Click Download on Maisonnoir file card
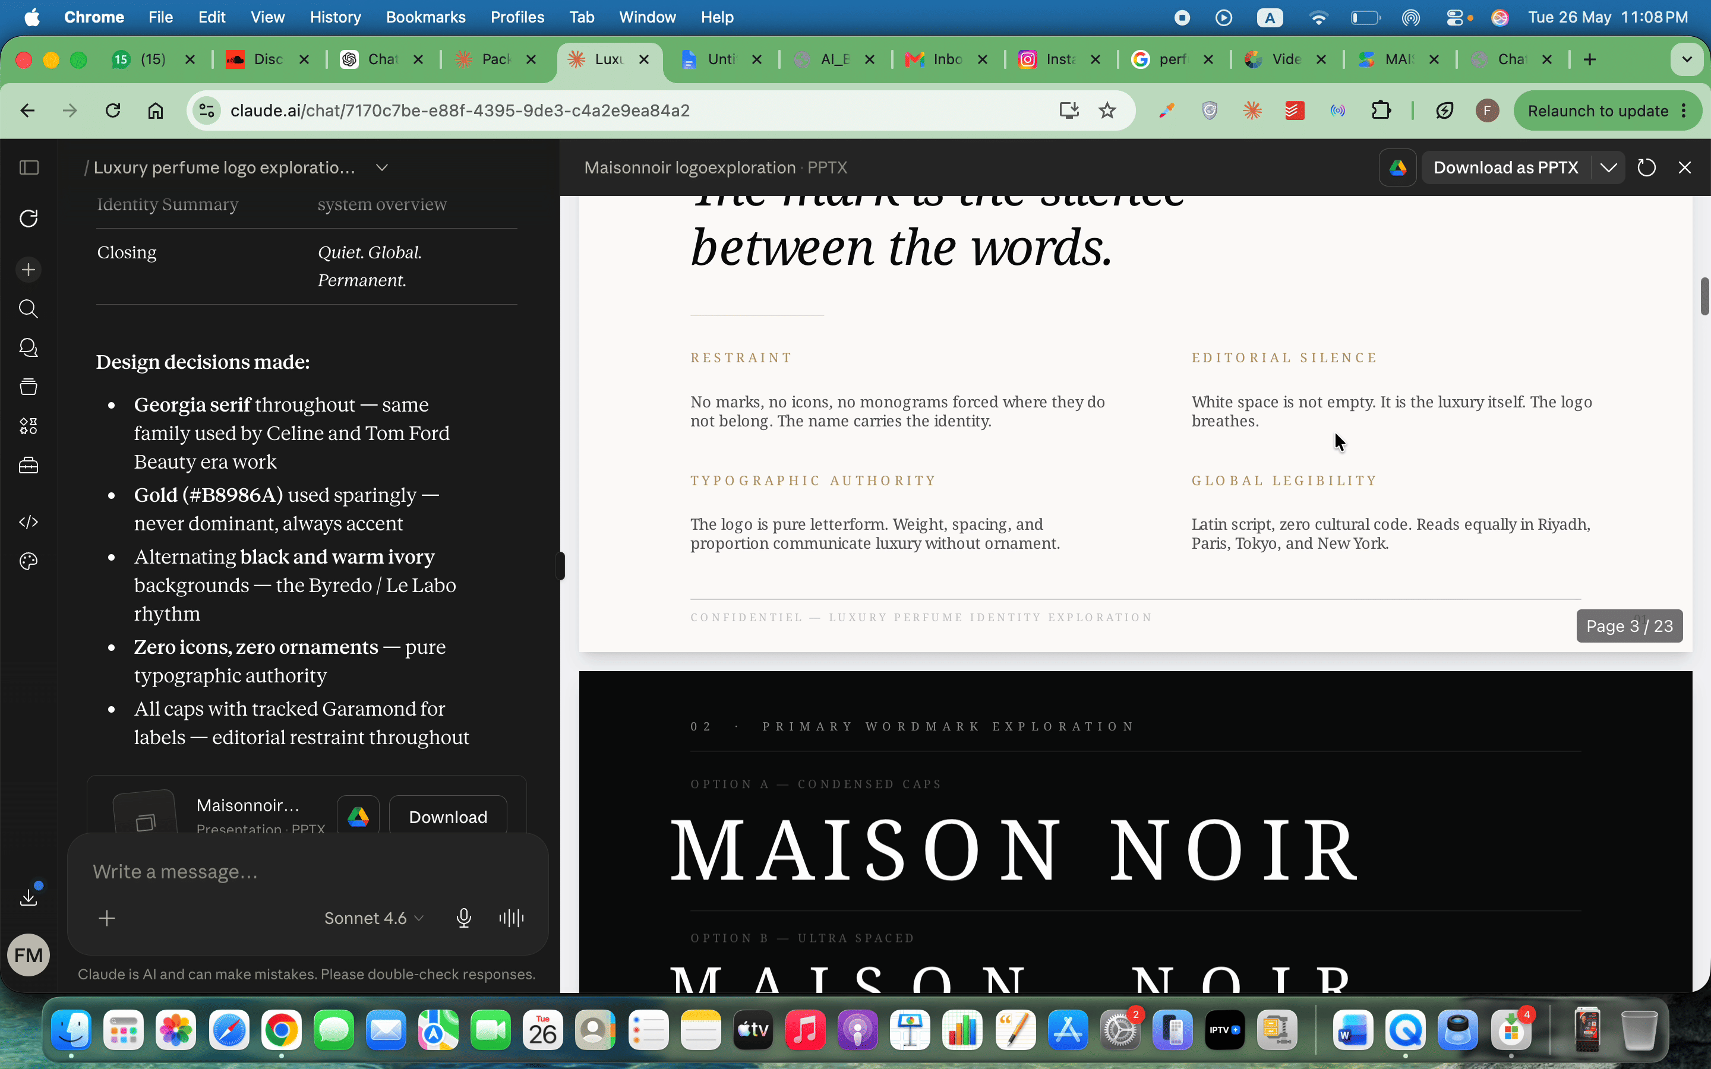 (449, 817)
